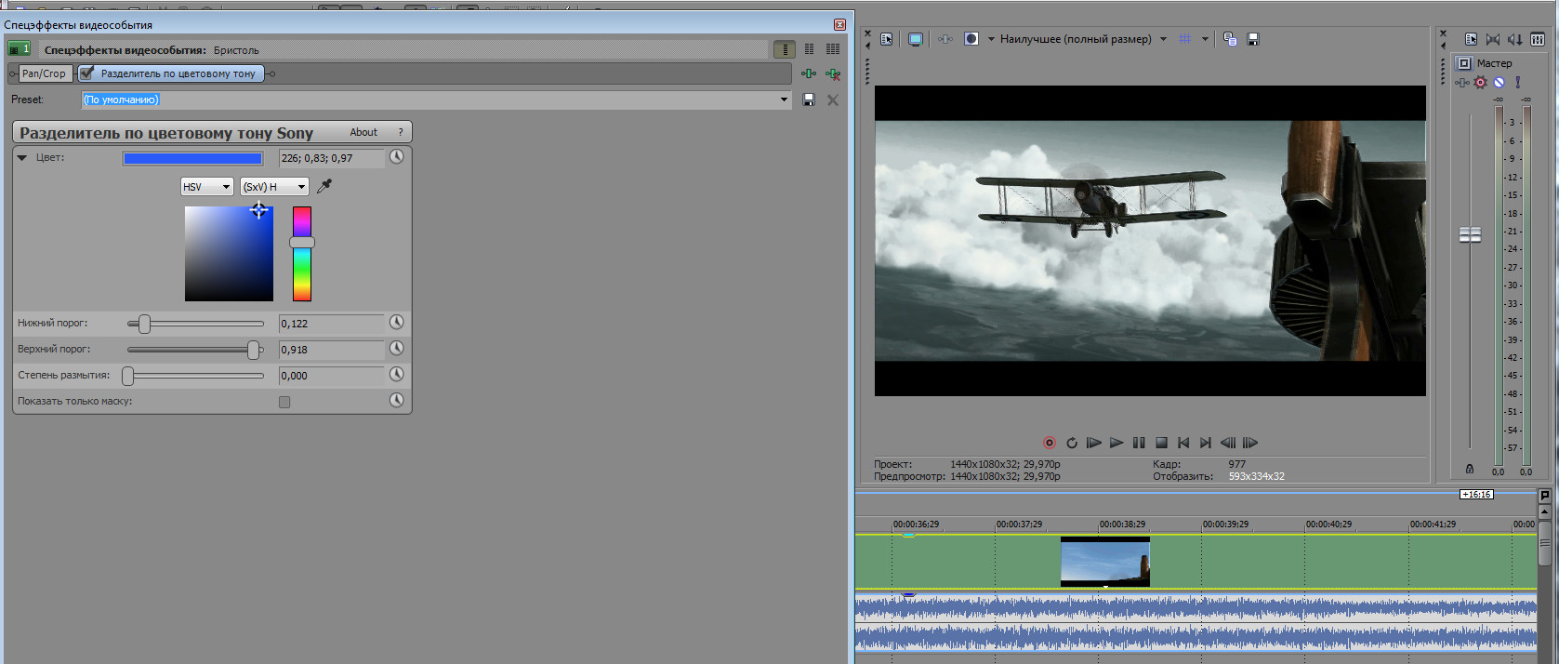
Task: Go to end of the project
Action: click(x=1206, y=443)
